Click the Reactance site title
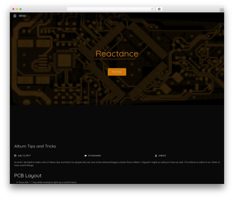Image resolution: width=234 pixels, height=198 pixels. [x=117, y=54]
